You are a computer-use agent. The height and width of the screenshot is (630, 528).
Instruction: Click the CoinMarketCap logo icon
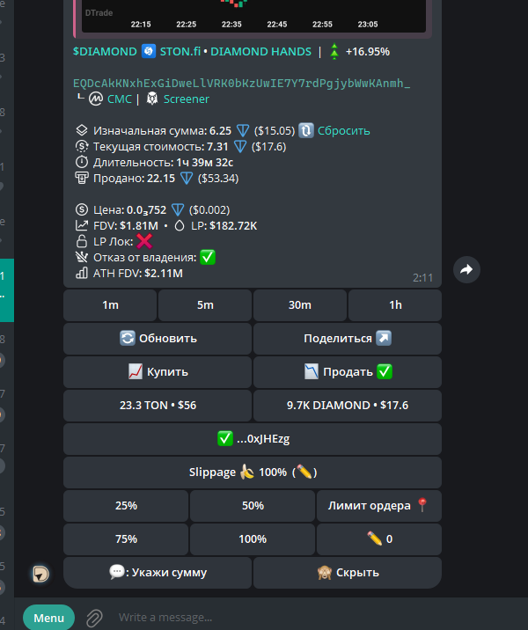pos(96,99)
